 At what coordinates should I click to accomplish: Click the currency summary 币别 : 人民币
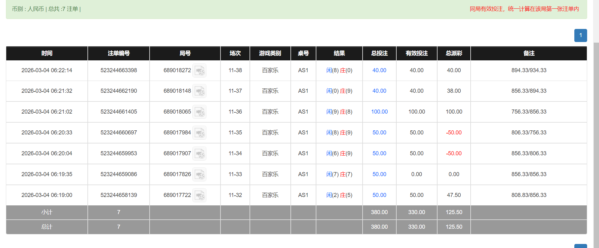coord(28,9)
